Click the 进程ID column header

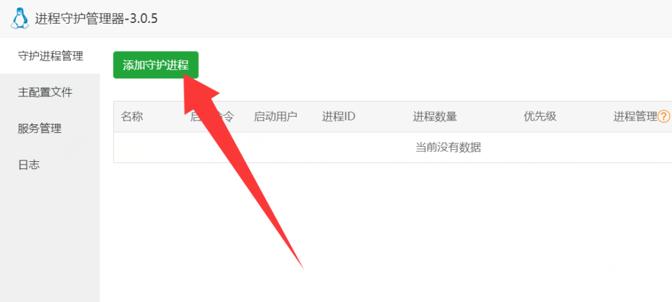pyautogui.click(x=339, y=117)
